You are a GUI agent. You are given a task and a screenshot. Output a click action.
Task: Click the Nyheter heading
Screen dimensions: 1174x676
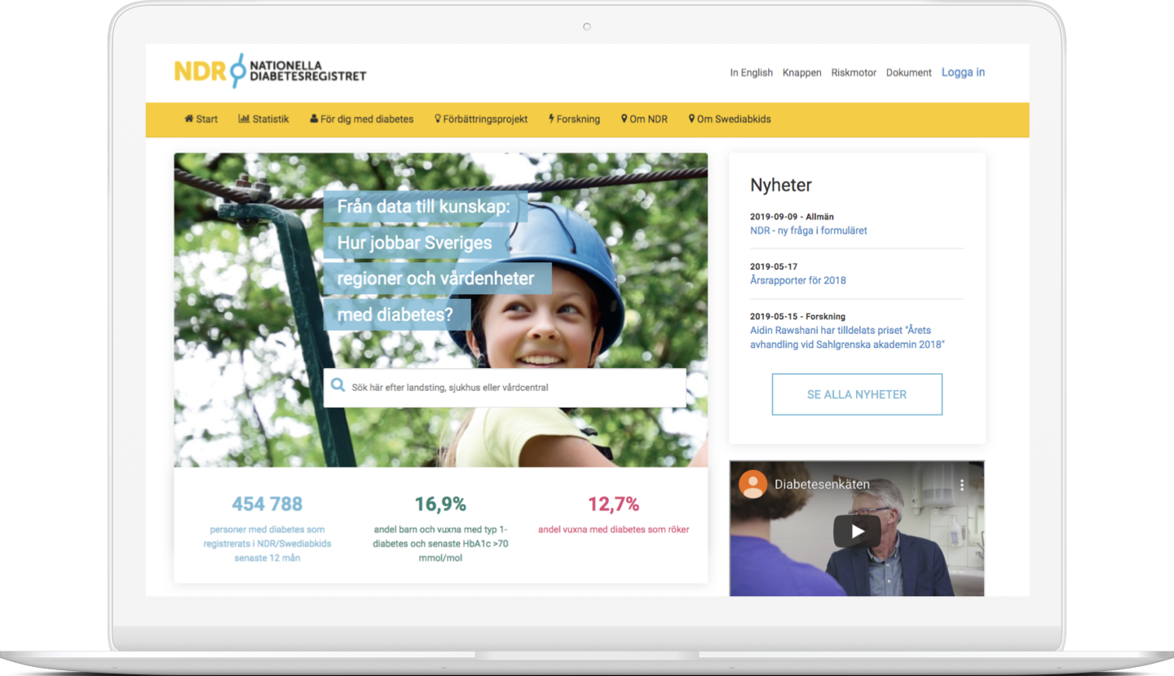(781, 185)
